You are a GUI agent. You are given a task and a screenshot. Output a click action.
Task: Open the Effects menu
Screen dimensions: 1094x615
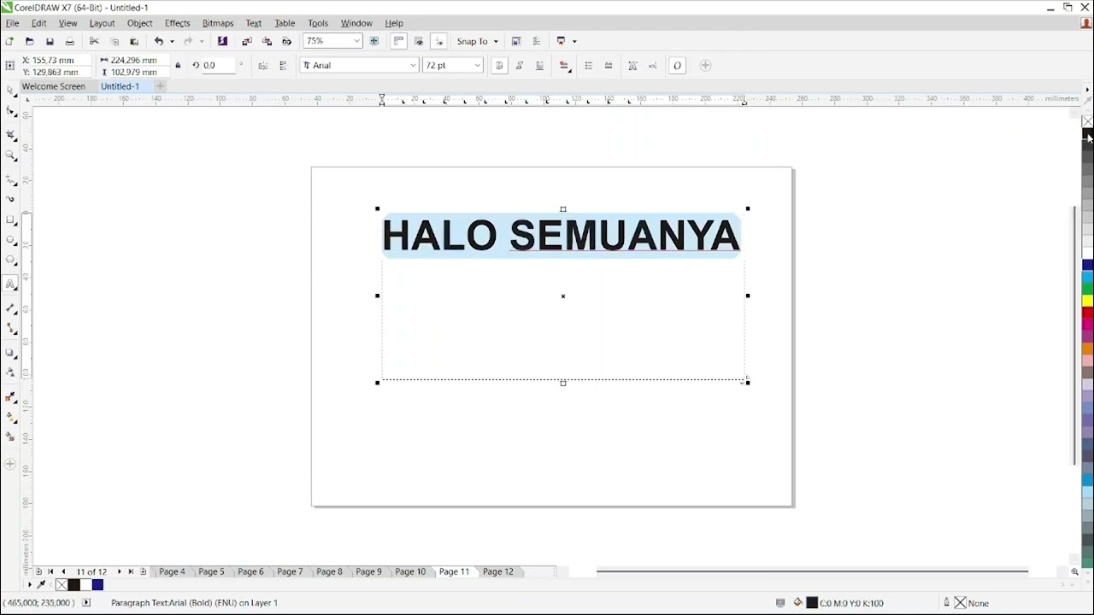tap(177, 23)
